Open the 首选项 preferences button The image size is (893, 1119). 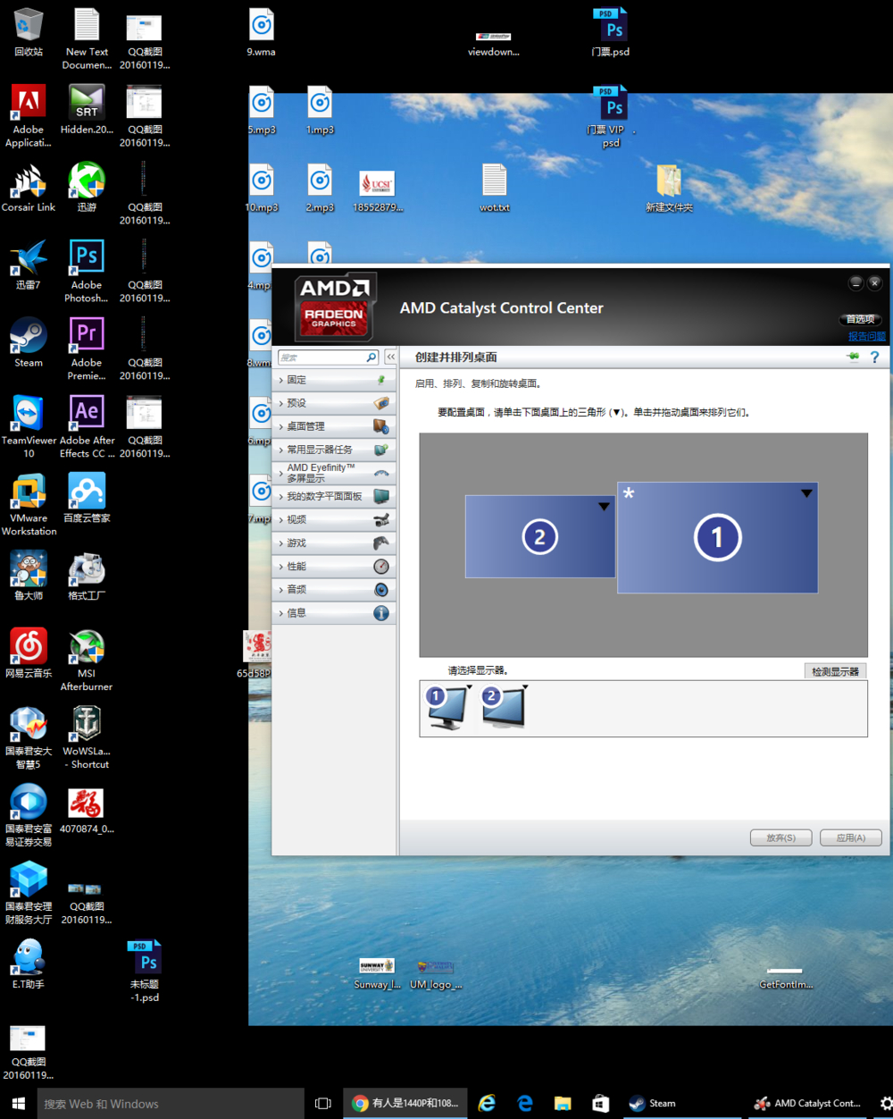coord(861,319)
